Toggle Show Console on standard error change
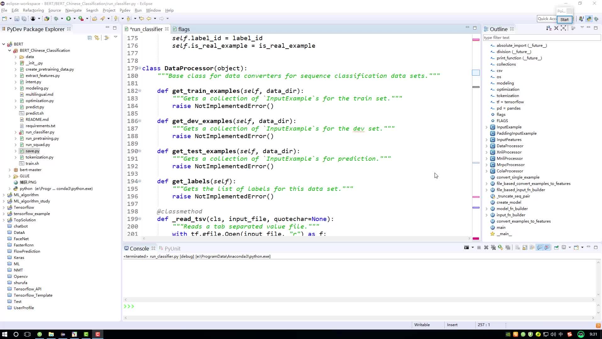 point(547,248)
